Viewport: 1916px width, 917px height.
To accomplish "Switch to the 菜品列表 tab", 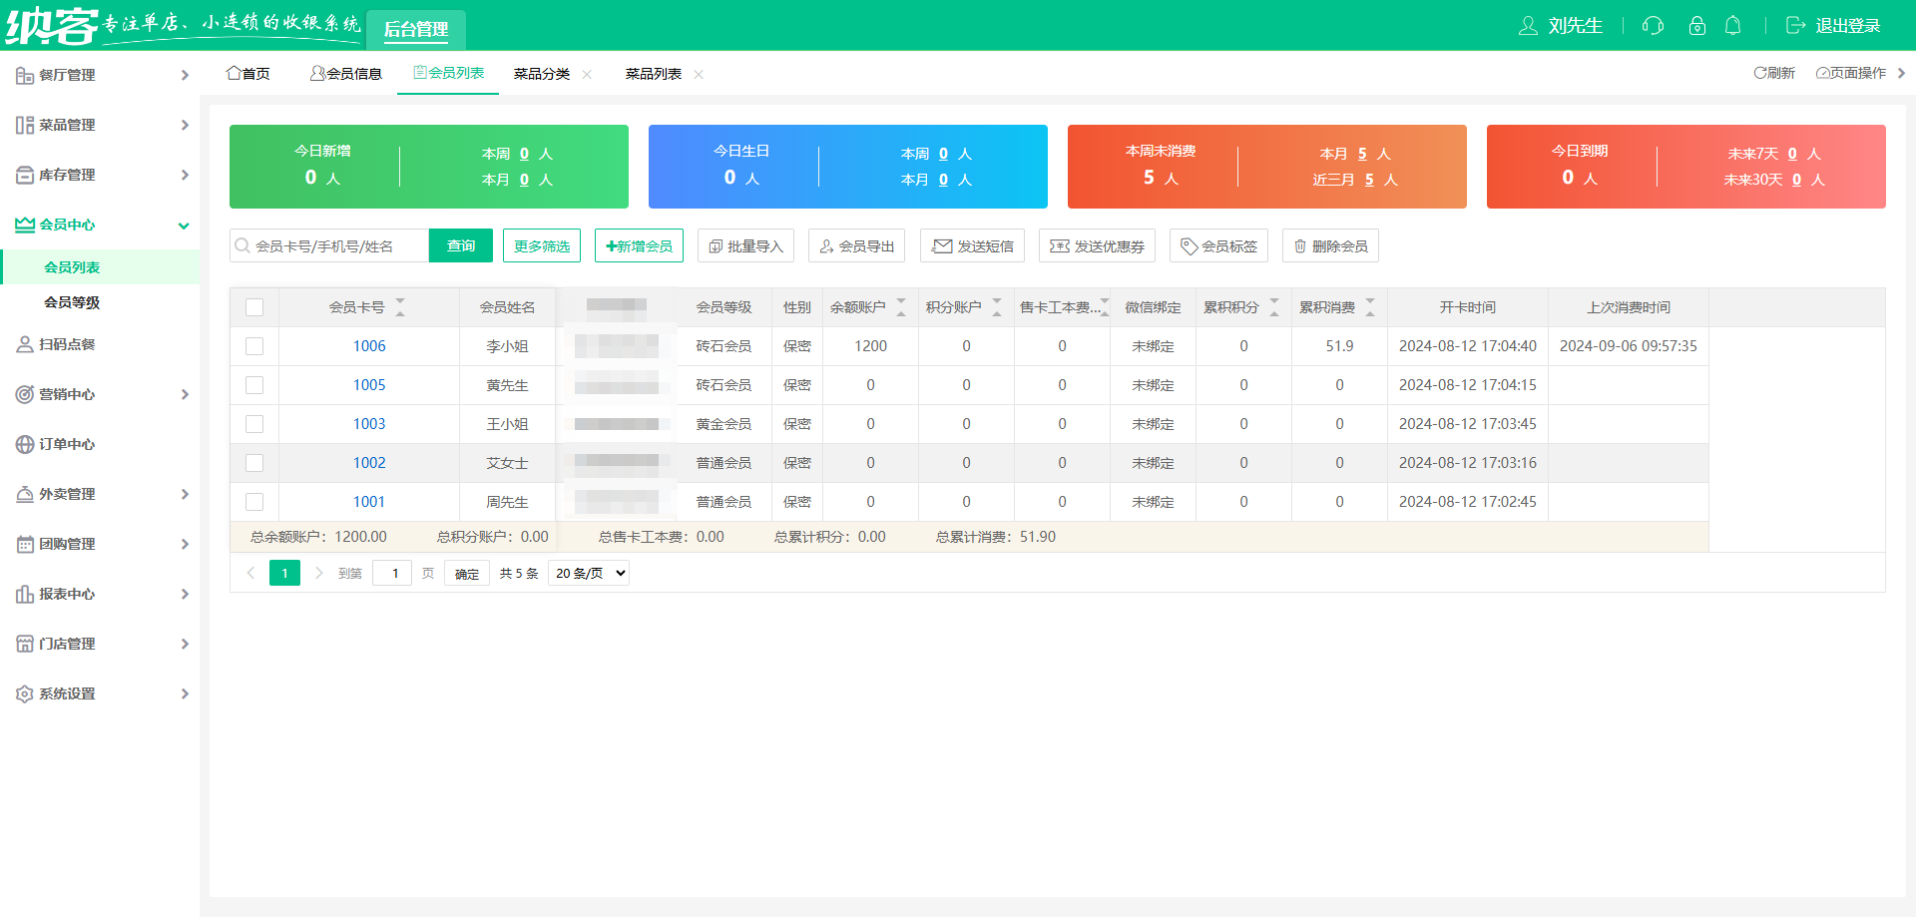I will tap(654, 73).
